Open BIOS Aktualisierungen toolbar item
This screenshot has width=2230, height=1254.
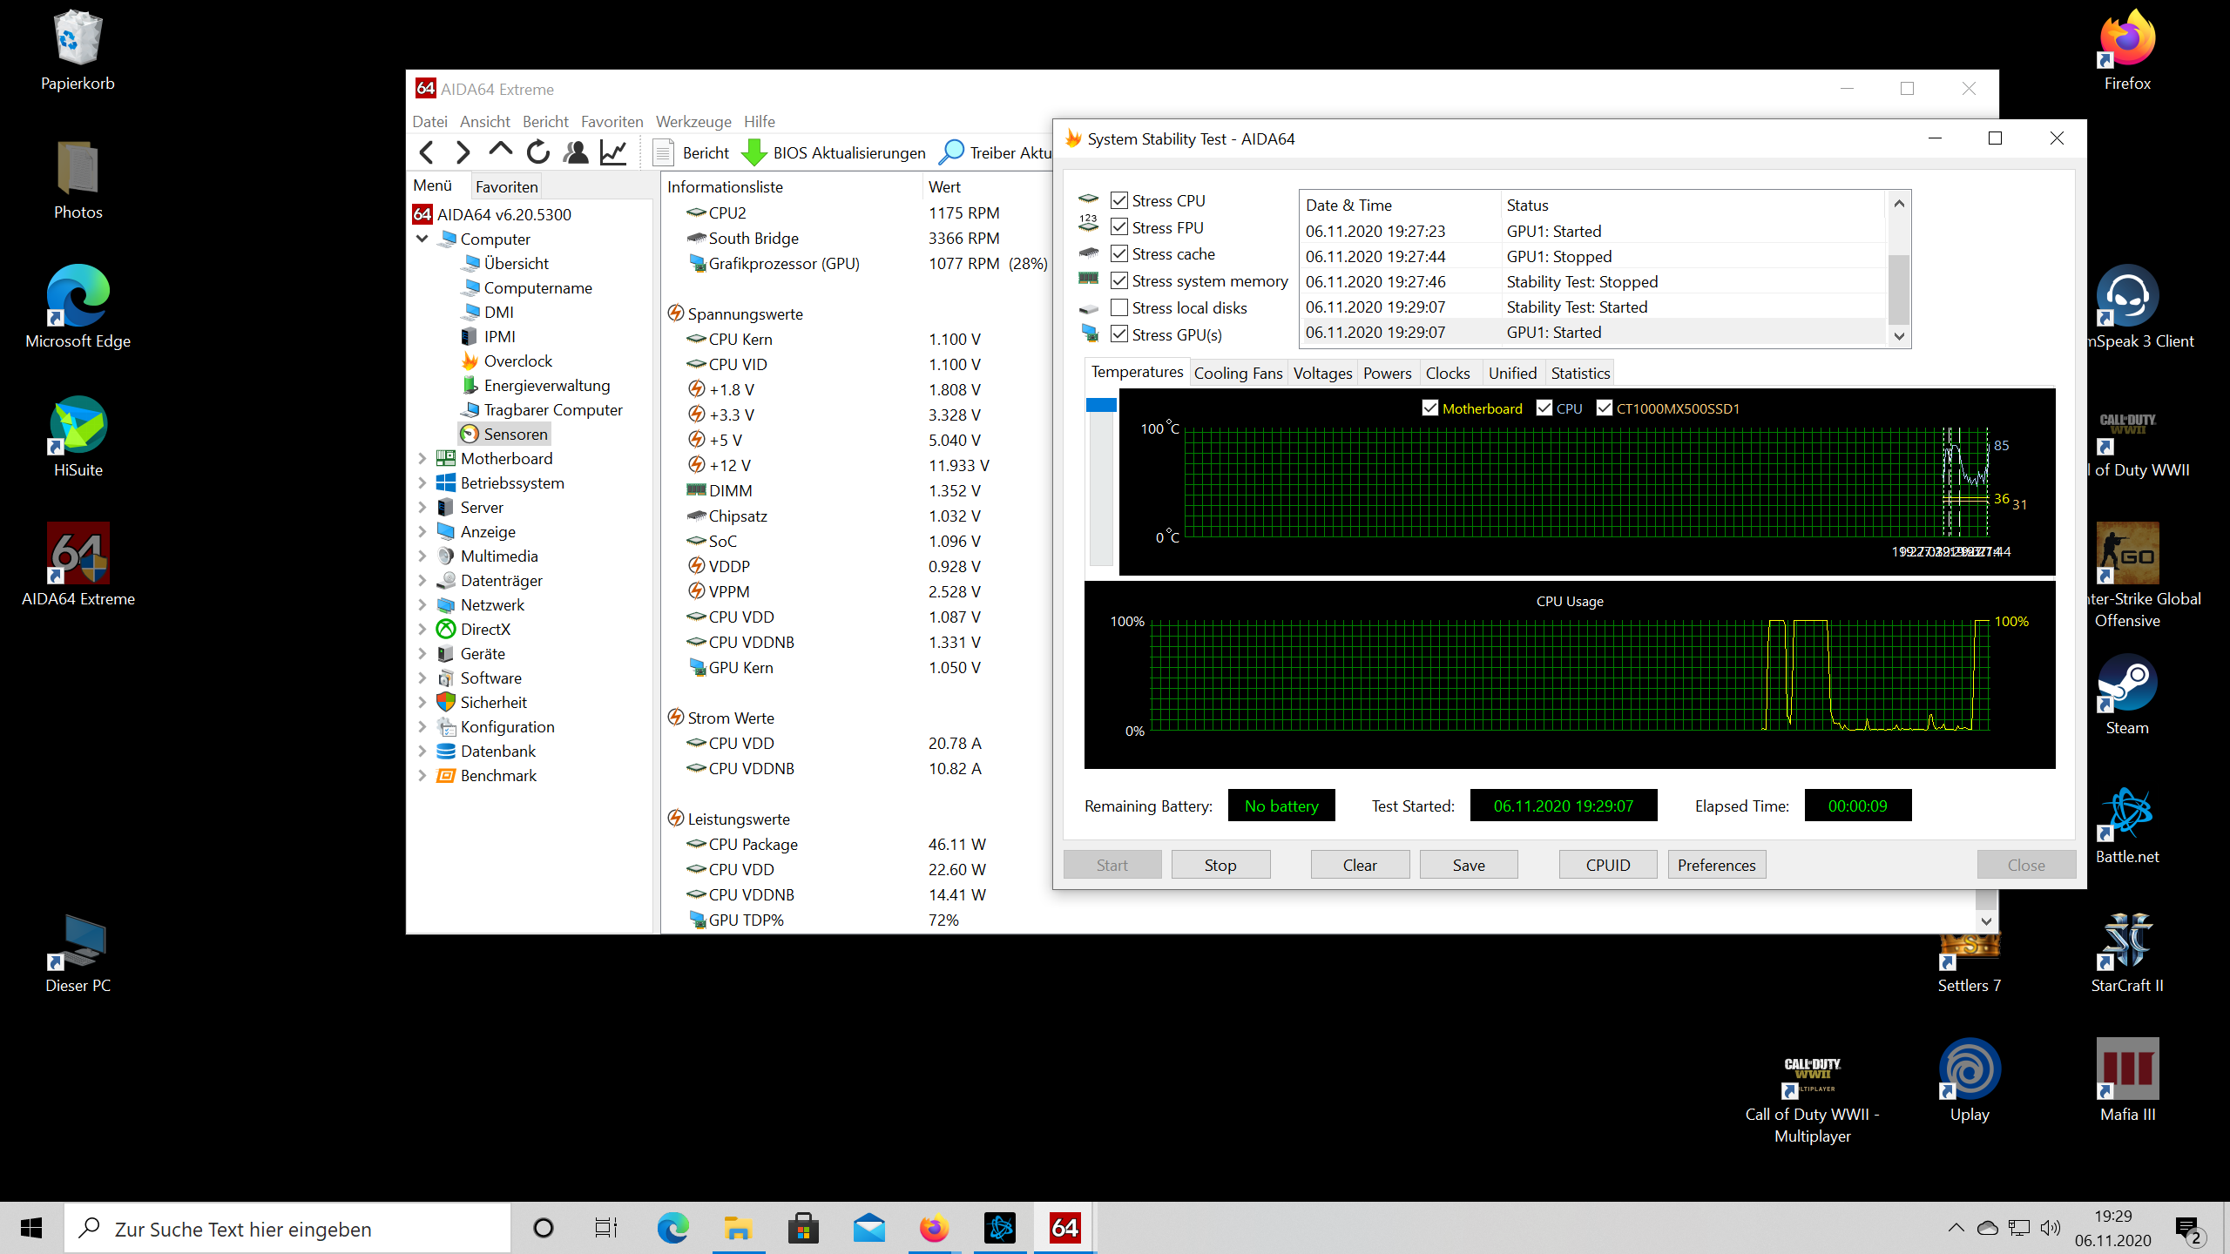pos(834,152)
